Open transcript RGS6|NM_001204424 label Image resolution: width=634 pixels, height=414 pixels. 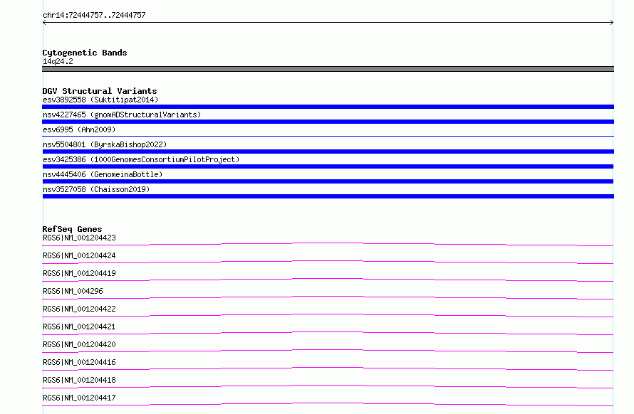click(x=79, y=255)
